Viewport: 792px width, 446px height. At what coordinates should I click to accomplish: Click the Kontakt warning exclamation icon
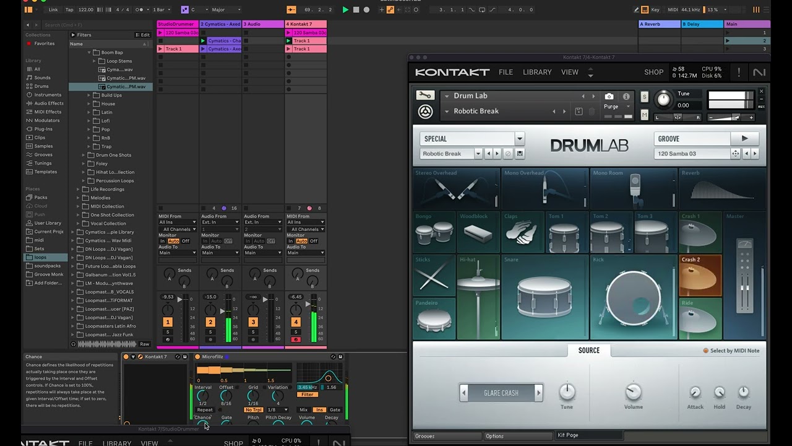[739, 72]
